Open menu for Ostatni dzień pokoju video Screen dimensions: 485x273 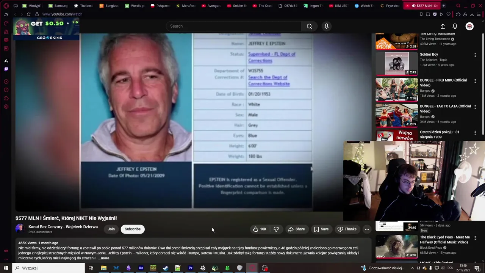tap(475, 133)
